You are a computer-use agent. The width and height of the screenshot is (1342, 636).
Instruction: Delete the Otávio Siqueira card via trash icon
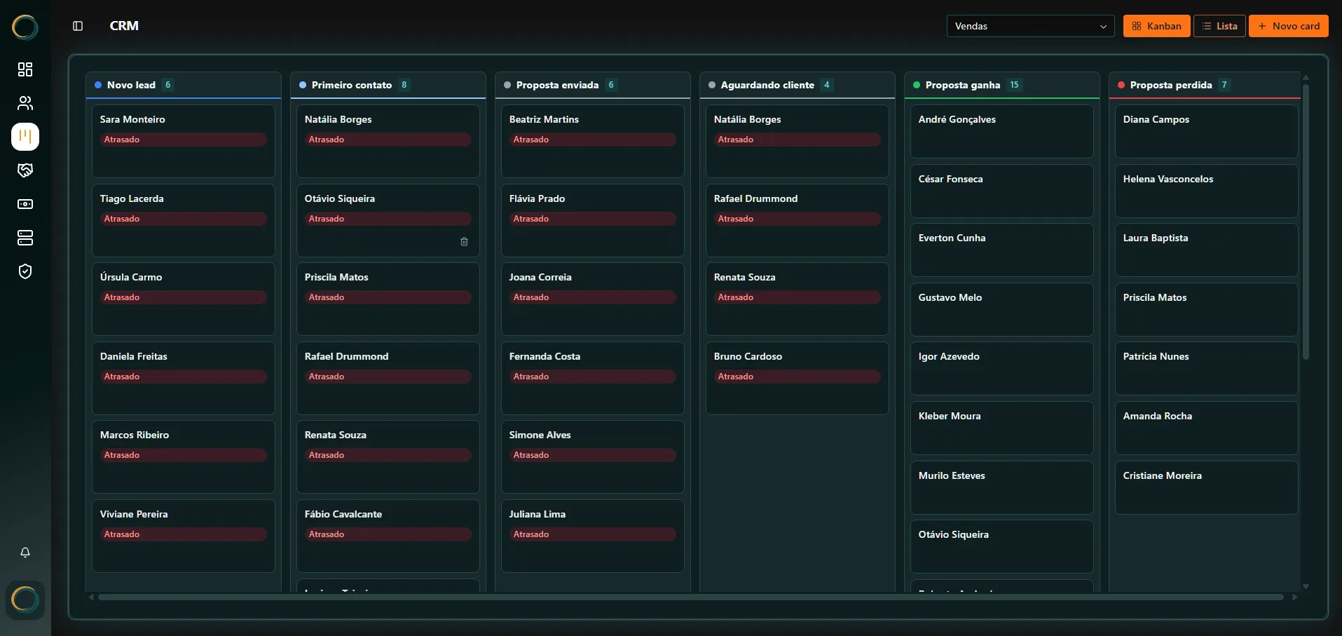464,242
